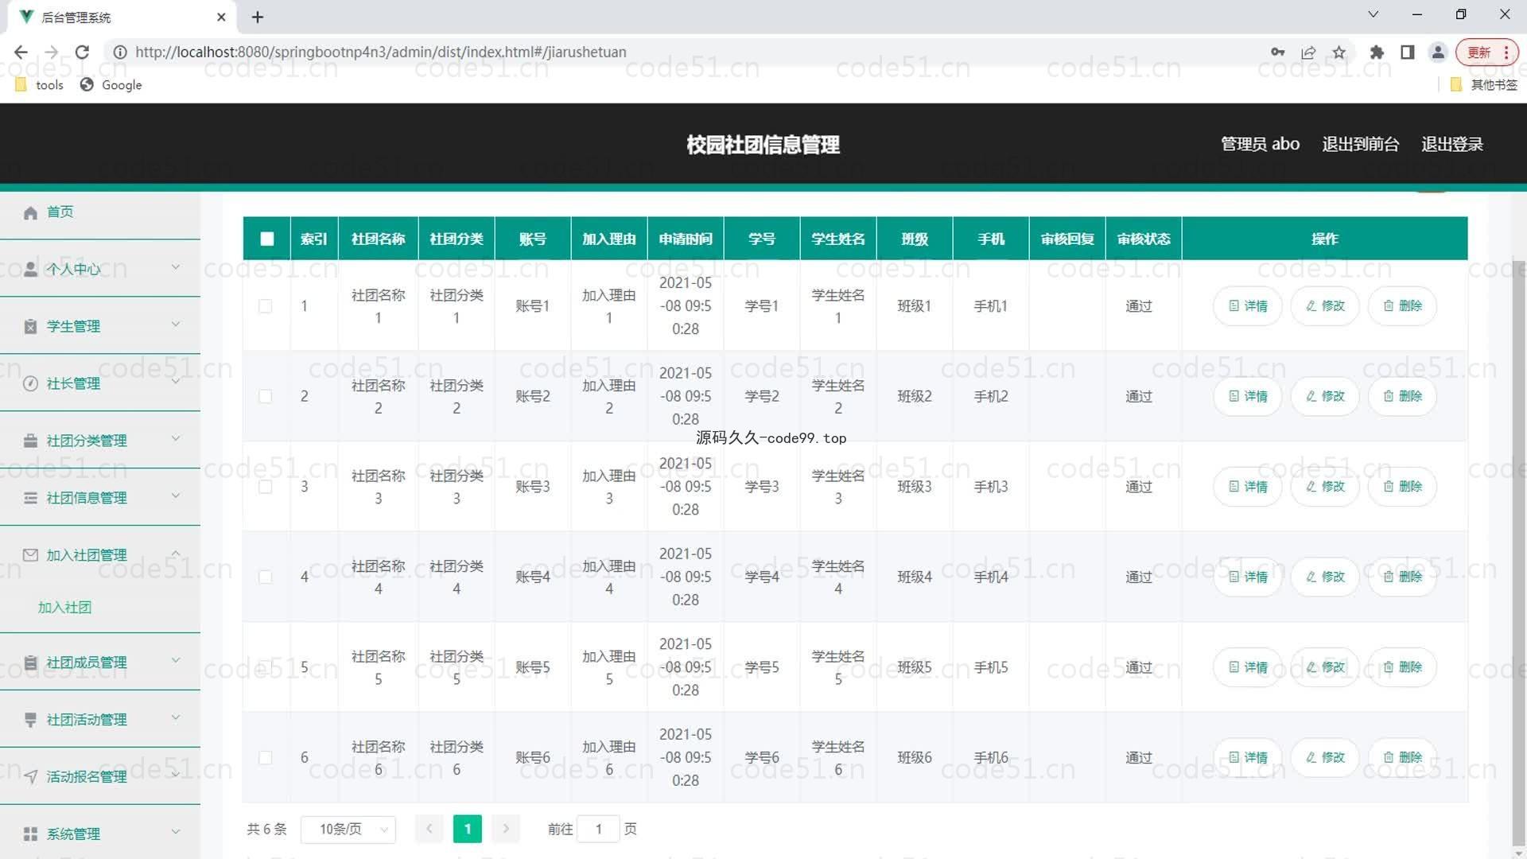Select page 1 in pagination
Image resolution: width=1527 pixels, height=859 pixels.
pos(468,830)
